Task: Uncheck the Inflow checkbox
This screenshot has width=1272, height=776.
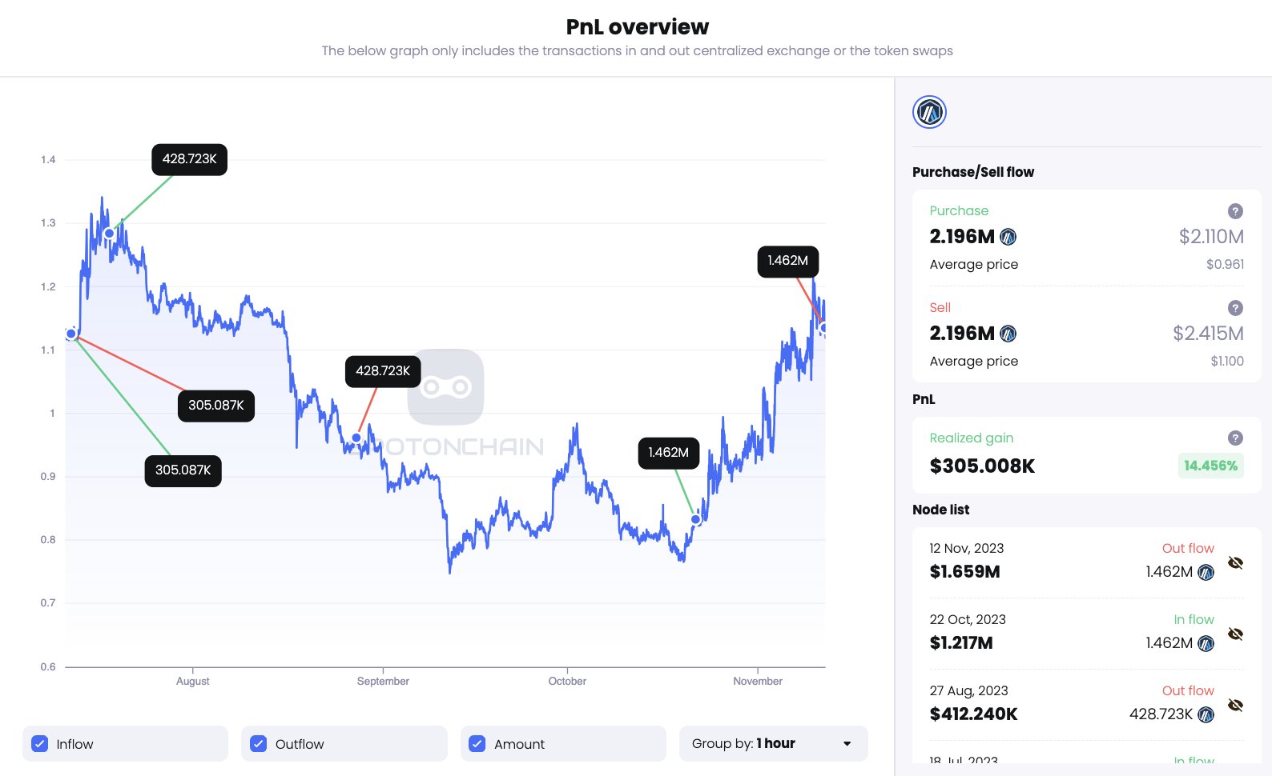Action: [x=39, y=744]
